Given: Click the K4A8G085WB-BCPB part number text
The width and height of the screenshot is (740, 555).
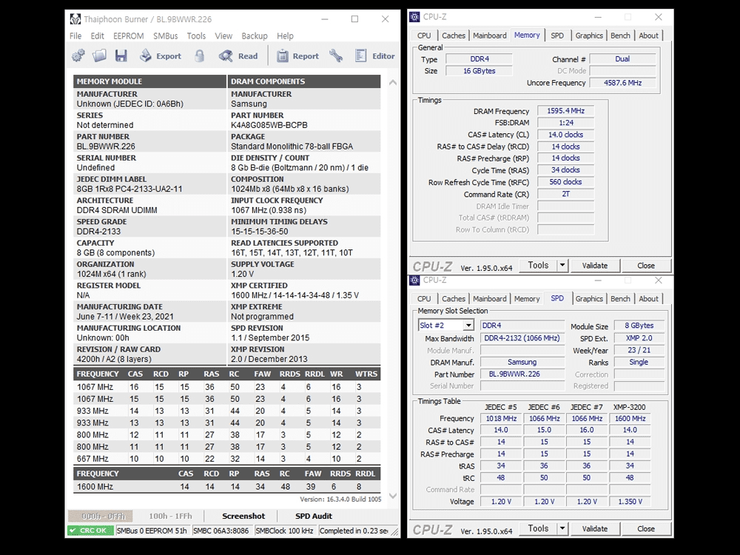Looking at the screenshot, I should tap(269, 125).
